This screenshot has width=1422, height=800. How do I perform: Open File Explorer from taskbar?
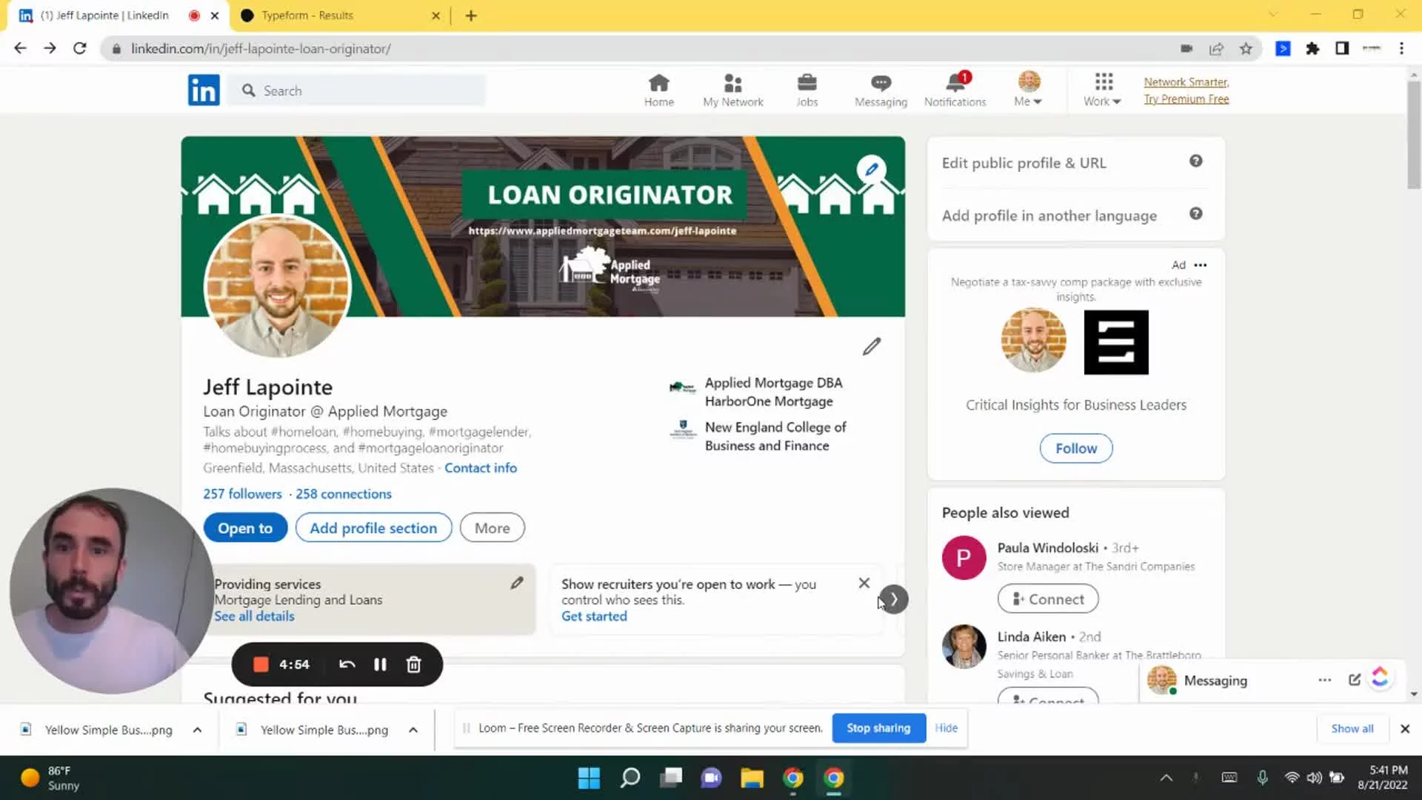[752, 778]
